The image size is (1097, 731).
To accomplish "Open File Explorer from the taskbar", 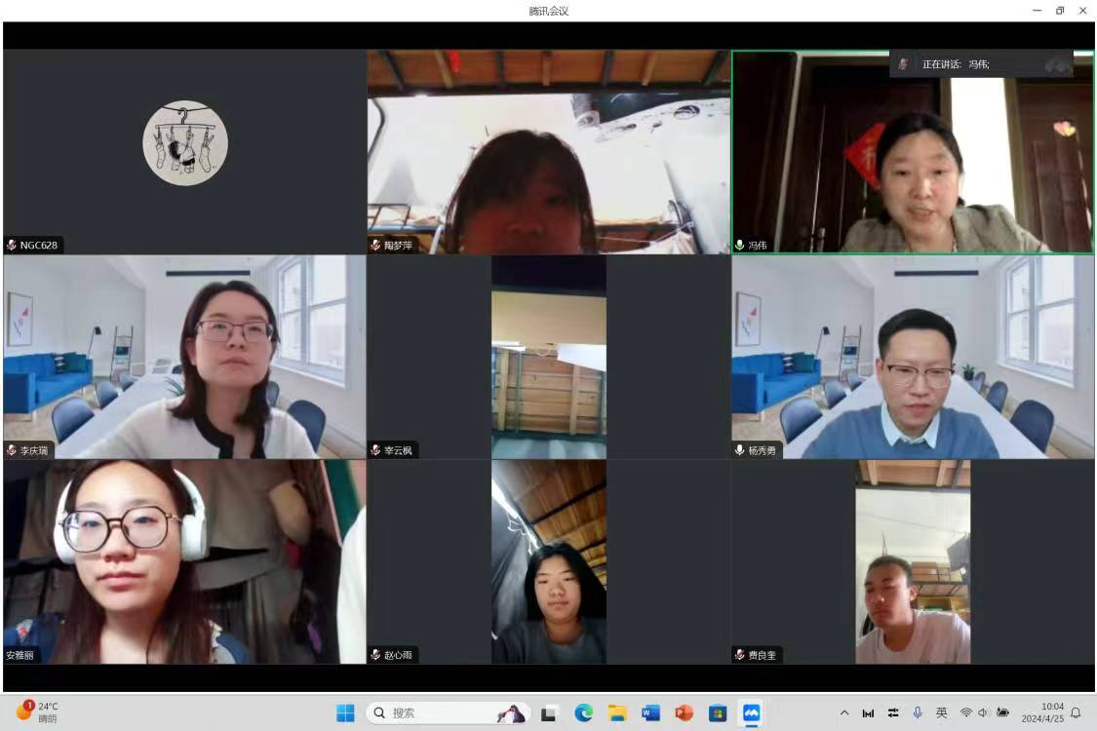I will point(617,712).
